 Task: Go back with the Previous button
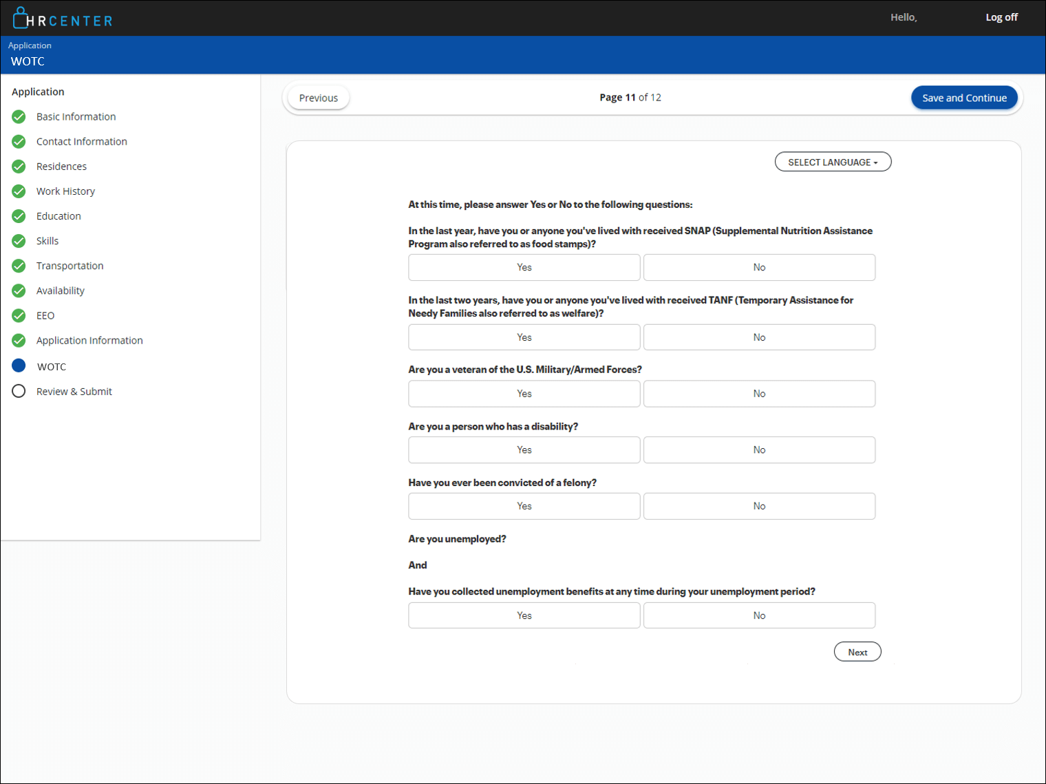(318, 98)
